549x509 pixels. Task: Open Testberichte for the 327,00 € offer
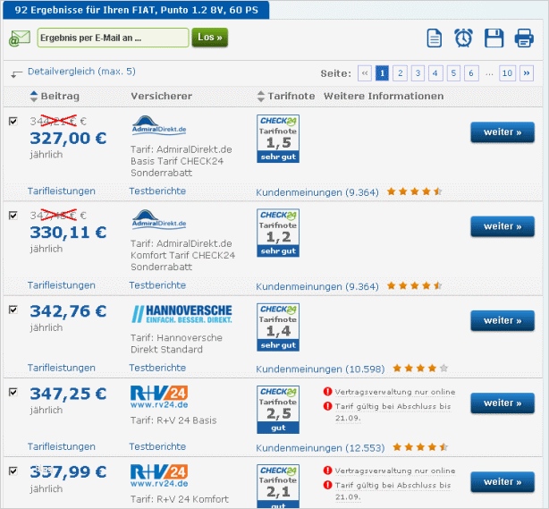point(157,191)
